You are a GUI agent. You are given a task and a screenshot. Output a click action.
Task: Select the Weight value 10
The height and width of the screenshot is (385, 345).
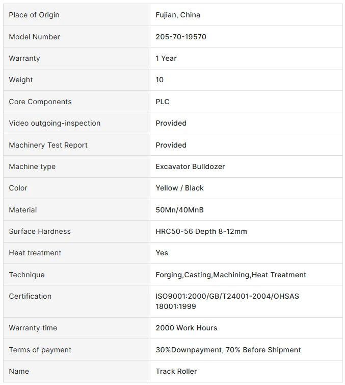pyautogui.click(x=160, y=80)
